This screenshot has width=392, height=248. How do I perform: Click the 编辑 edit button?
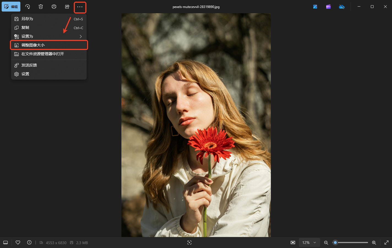pyautogui.click(x=11, y=7)
